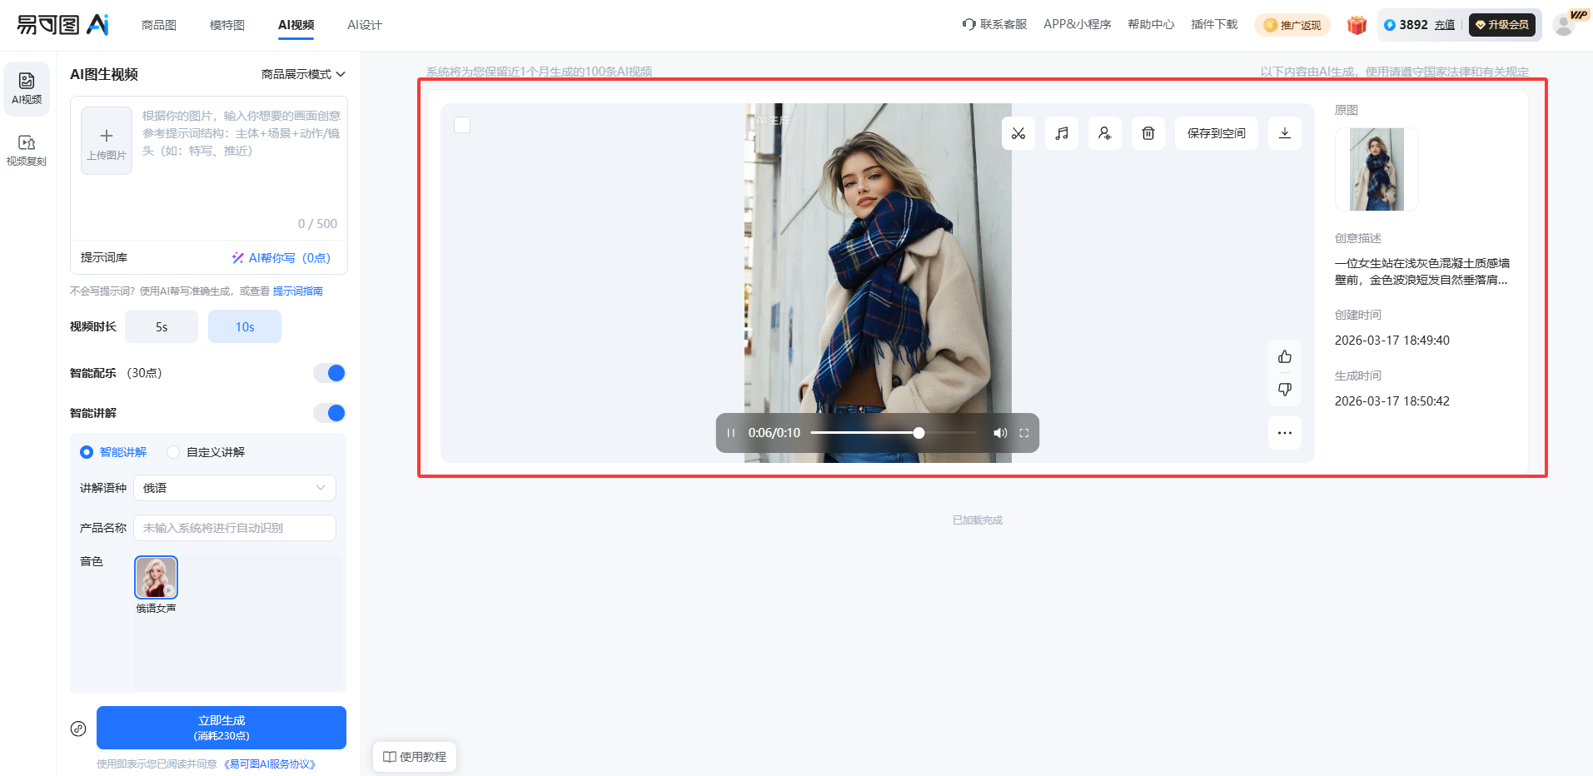Image resolution: width=1593 pixels, height=776 pixels.
Task: Toggle the 智能讲解 switch
Action: click(330, 413)
